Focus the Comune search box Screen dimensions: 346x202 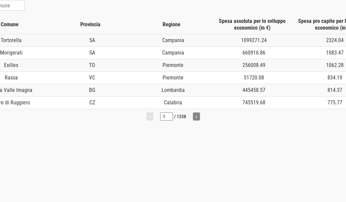coord(11,5)
